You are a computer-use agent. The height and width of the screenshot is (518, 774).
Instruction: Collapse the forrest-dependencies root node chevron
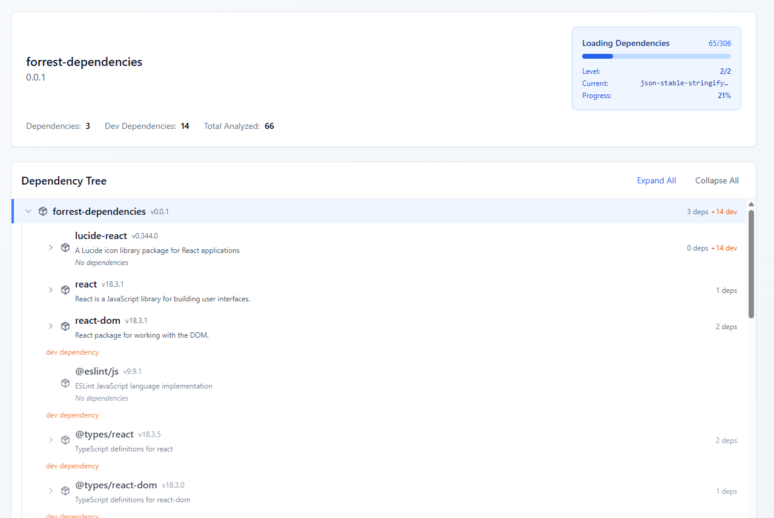pos(28,211)
